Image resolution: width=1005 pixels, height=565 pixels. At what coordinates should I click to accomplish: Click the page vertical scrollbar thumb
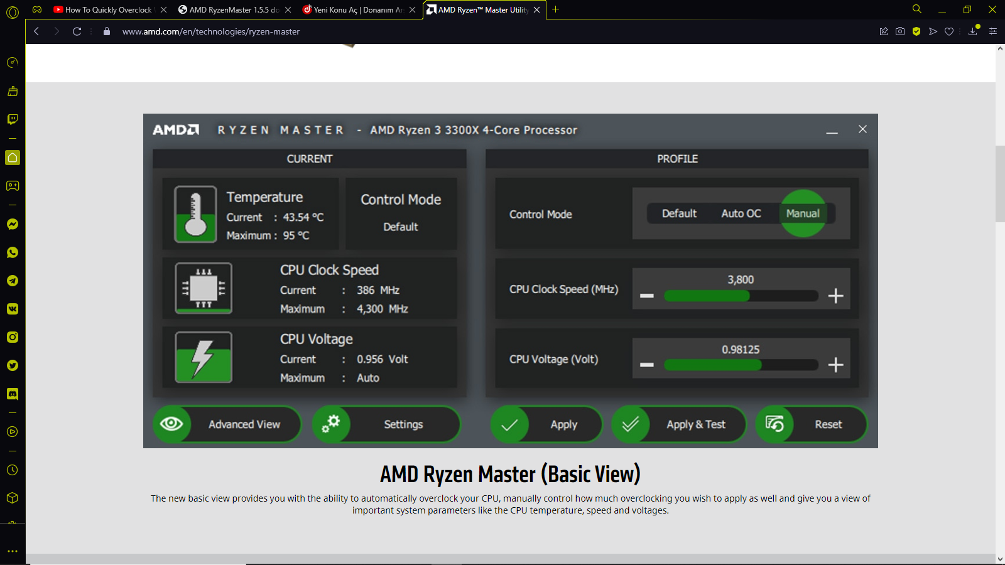pos(1000,184)
